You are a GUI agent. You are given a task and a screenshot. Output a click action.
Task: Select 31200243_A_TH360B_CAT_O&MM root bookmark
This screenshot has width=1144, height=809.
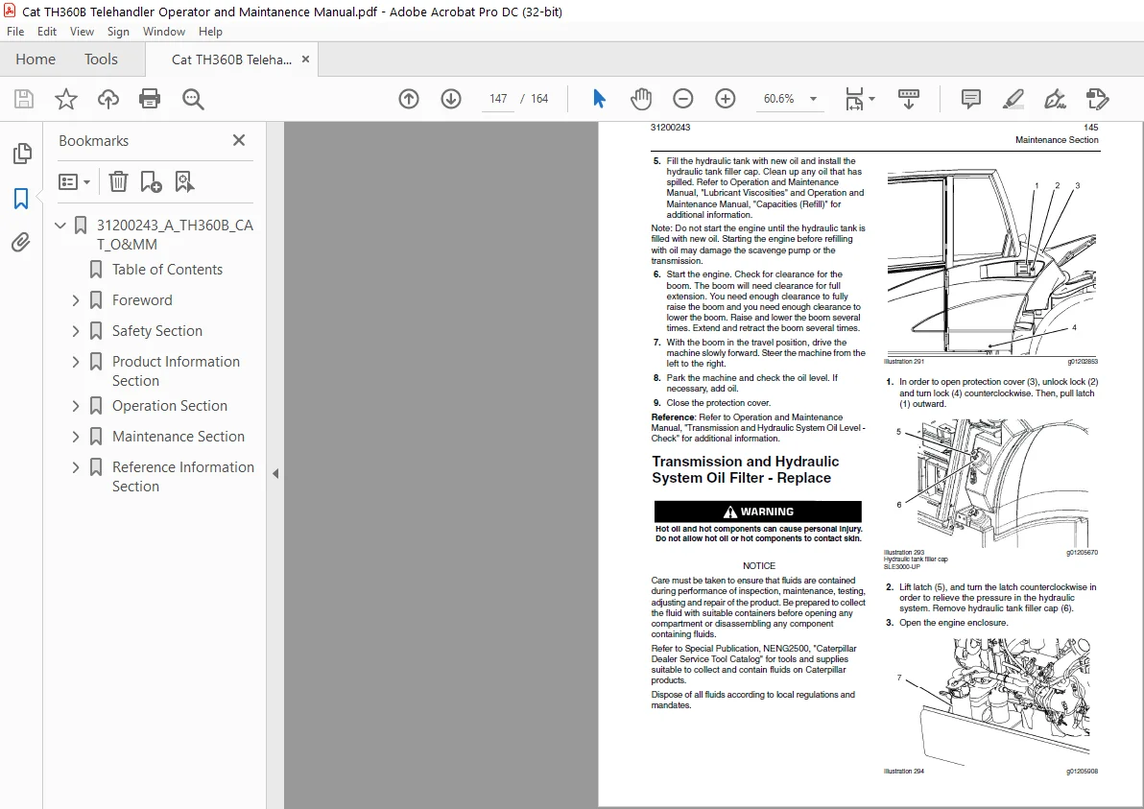[175, 235]
